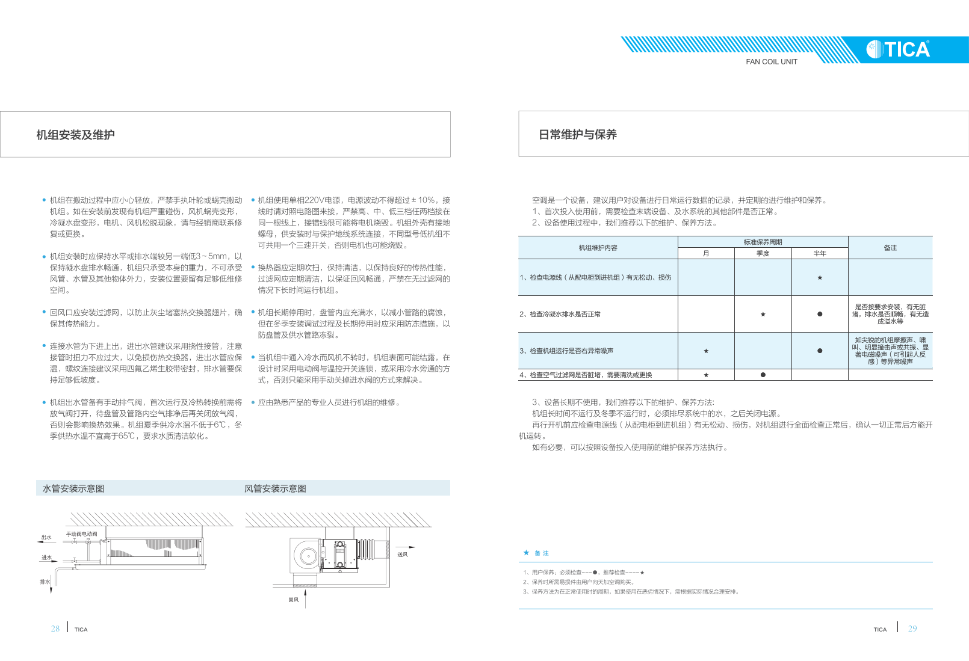Click the blue star beside 备注 footnote heading
The width and height of the screenshot is (969, 661).
526,553
